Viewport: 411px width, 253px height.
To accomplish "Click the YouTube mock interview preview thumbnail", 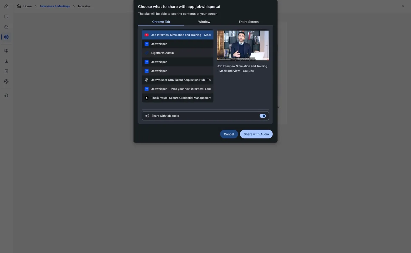I will (x=243, y=45).
